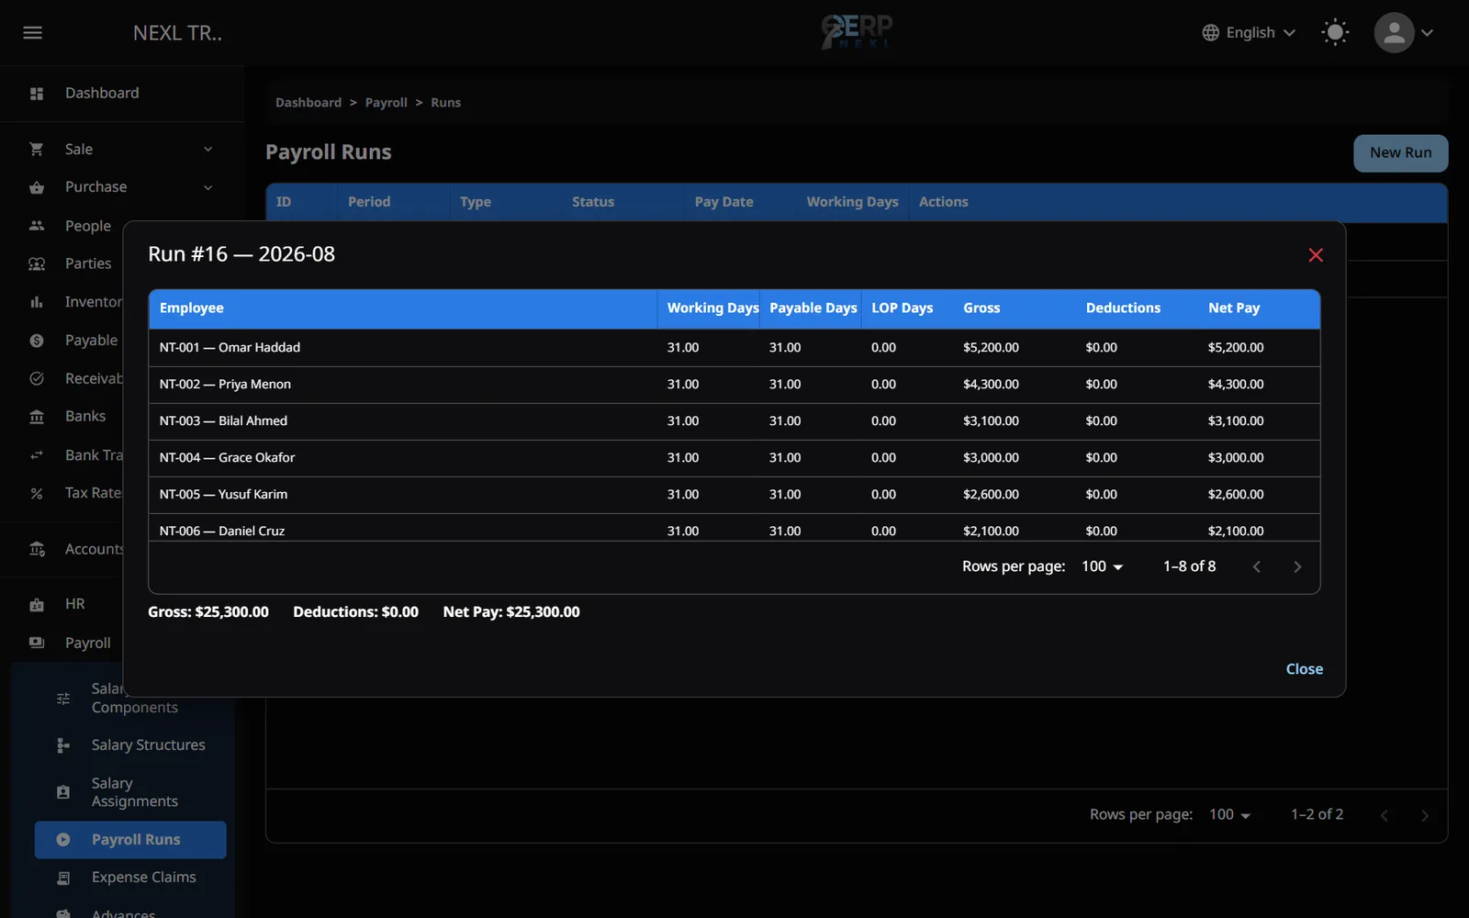Click the Close button in Run dialog
The width and height of the screenshot is (1469, 918).
pyautogui.click(x=1304, y=669)
